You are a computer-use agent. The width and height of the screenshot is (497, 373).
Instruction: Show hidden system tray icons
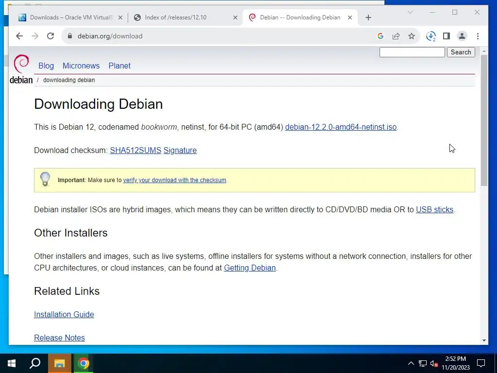tap(411, 363)
